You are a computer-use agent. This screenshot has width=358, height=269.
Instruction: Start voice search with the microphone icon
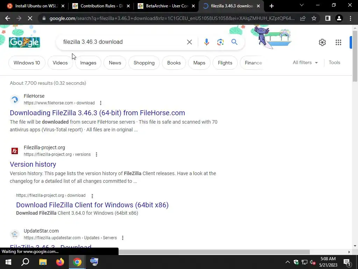tap(206, 42)
